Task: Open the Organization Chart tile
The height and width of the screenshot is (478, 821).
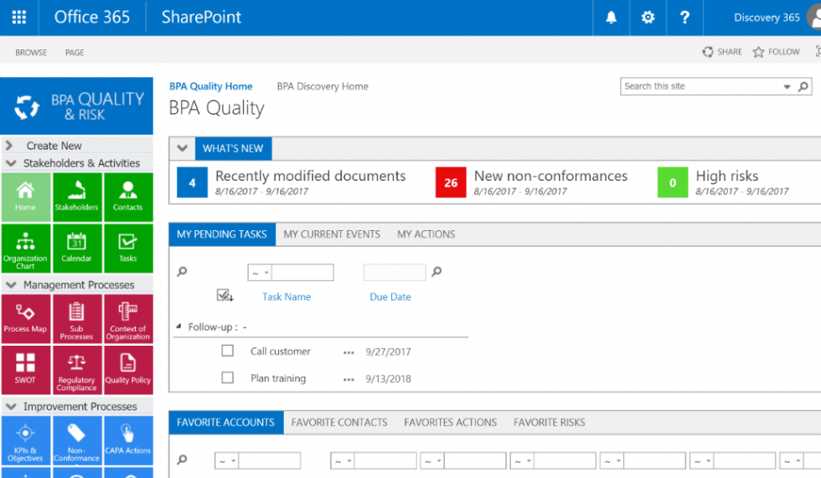Action: pos(25,249)
